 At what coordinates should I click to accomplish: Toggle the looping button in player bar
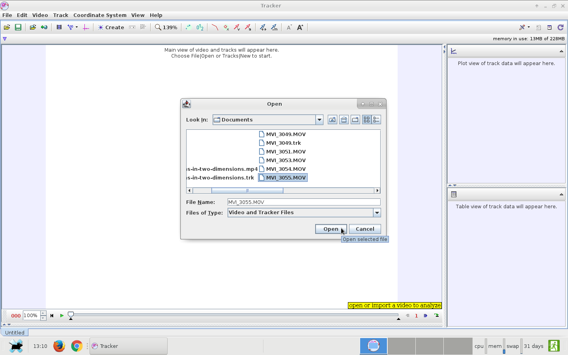(437, 316)
